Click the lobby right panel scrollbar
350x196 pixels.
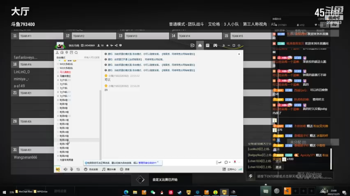coord(331,159)
